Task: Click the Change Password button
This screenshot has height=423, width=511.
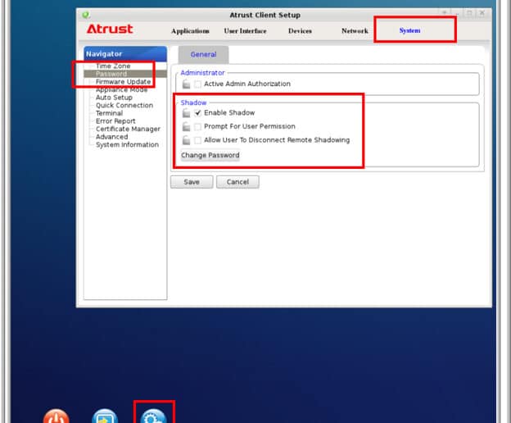Action: tap(210, 155)
